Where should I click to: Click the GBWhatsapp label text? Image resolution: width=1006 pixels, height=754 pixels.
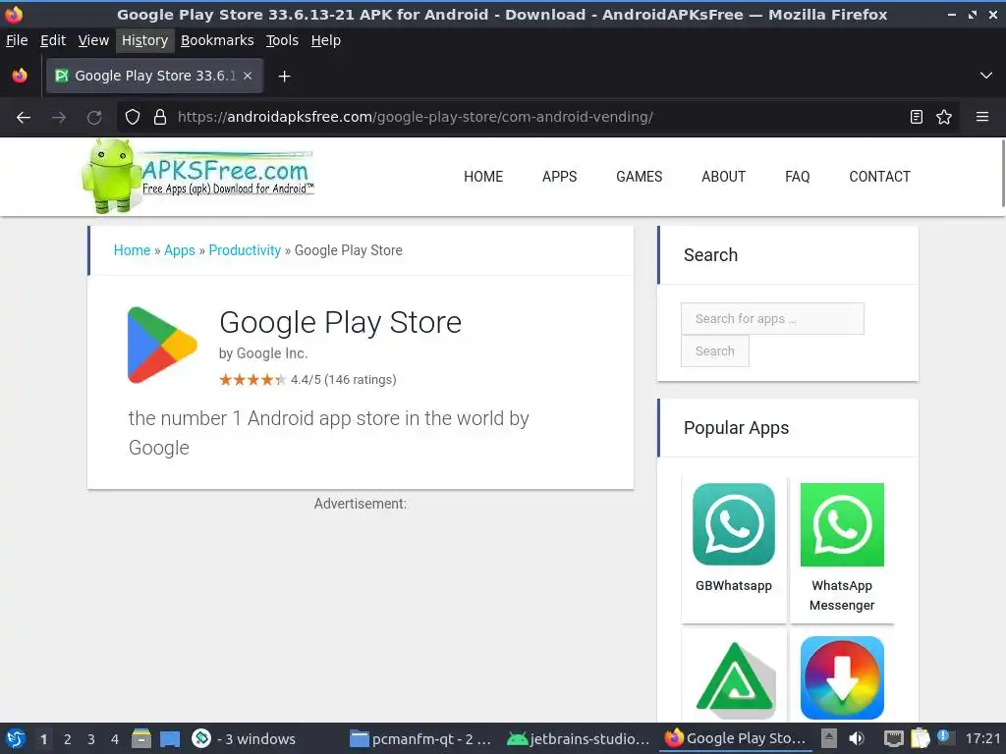(x=734, y=585)
